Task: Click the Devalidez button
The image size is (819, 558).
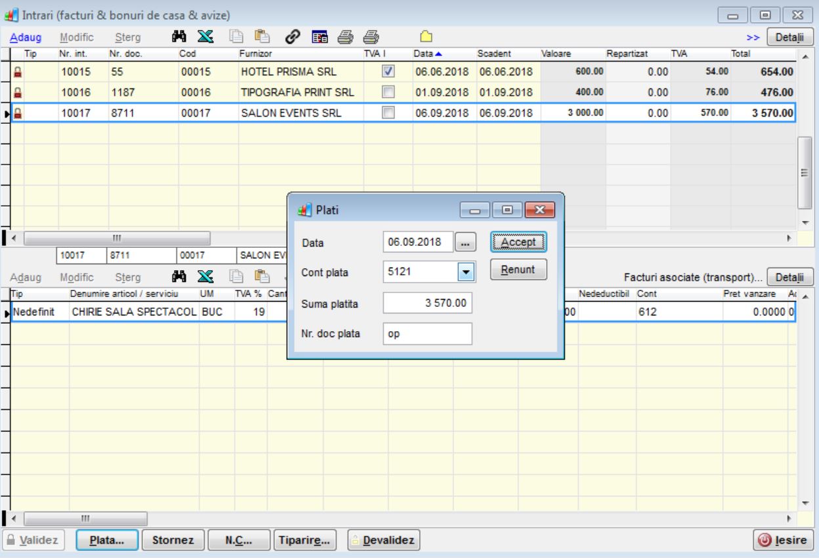Action: (384, 541)
